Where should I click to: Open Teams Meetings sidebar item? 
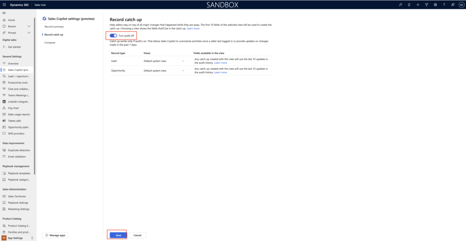(17, 95)
